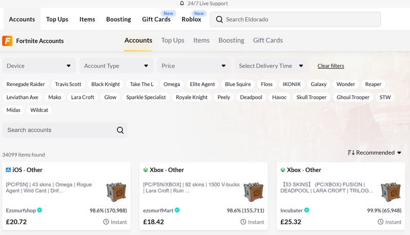Filter by Royale Knight tag
Viewport: 410px width, 235px height.
point(191,97)
